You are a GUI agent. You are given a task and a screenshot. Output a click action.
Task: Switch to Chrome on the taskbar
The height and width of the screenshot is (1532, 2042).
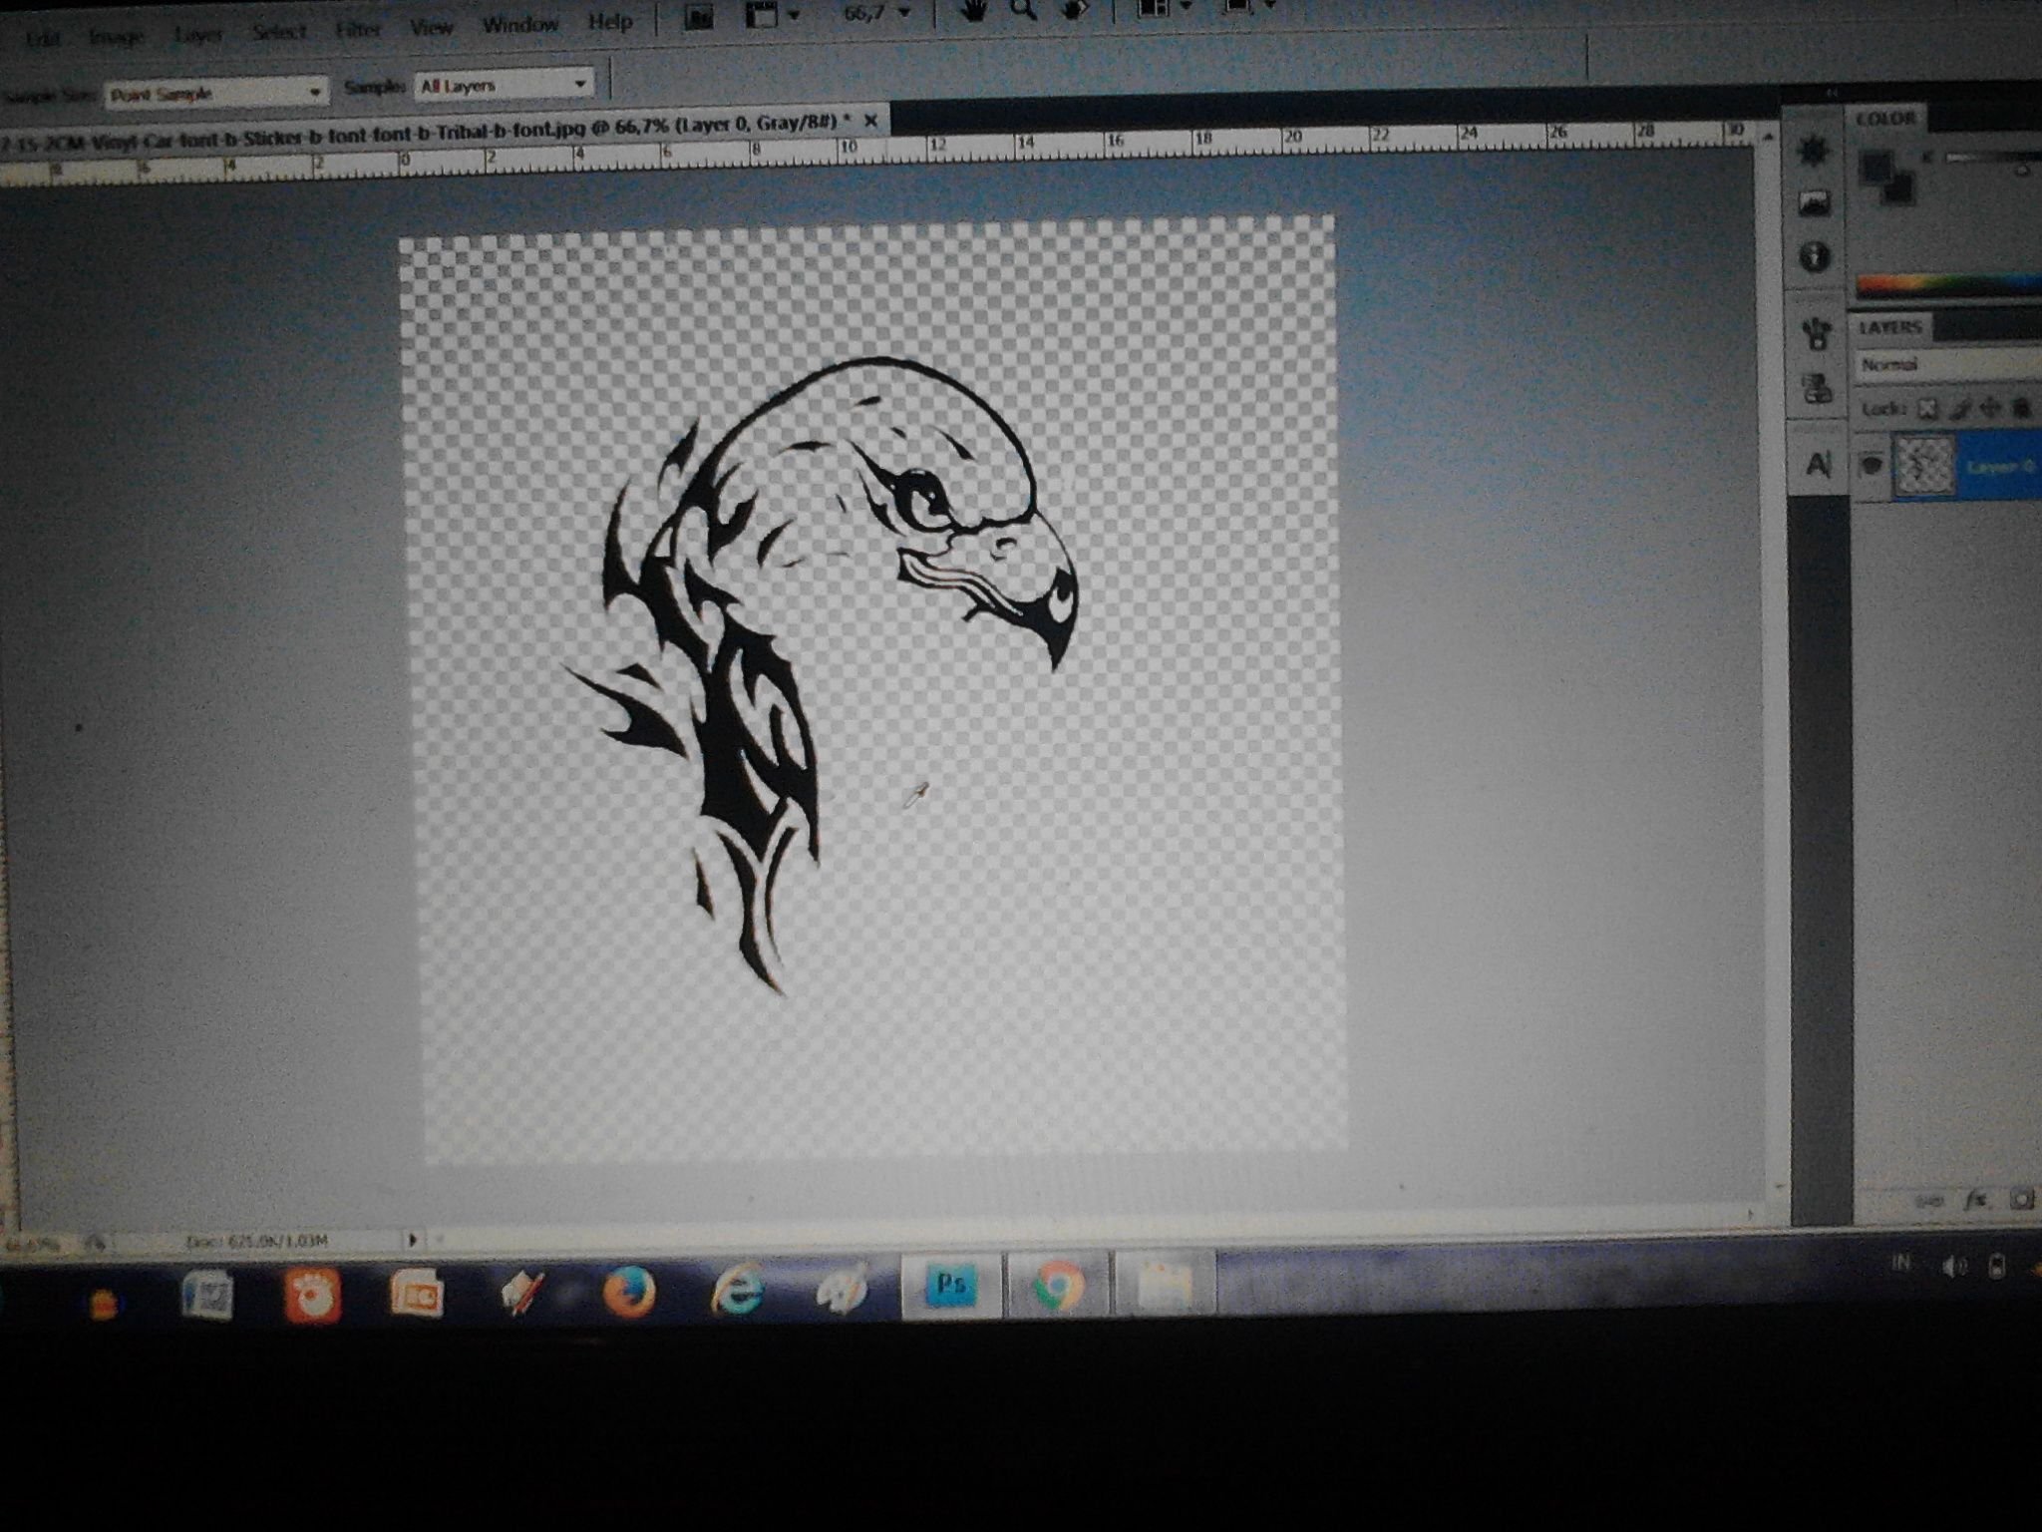pyautogui.click(x=1057, y=1285)
